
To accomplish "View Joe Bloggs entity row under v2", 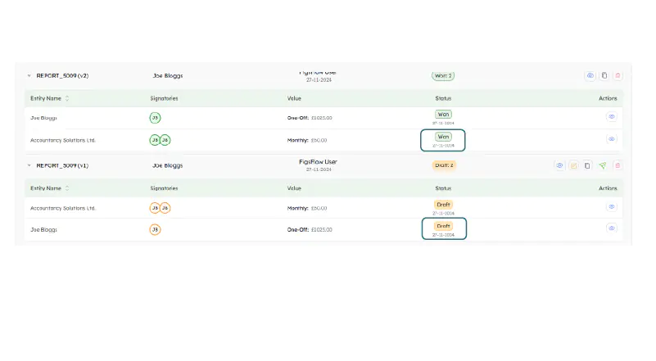I will pos(611,117).
